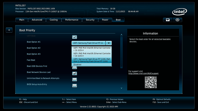Click the greyed UEFI Boot label
198x111 pixels.
[31, 36]
